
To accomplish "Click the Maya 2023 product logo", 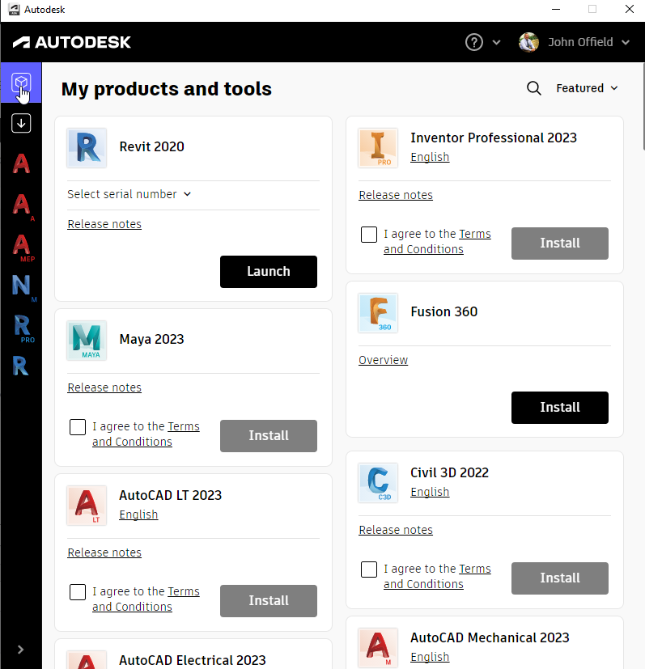I will point(87,341).
